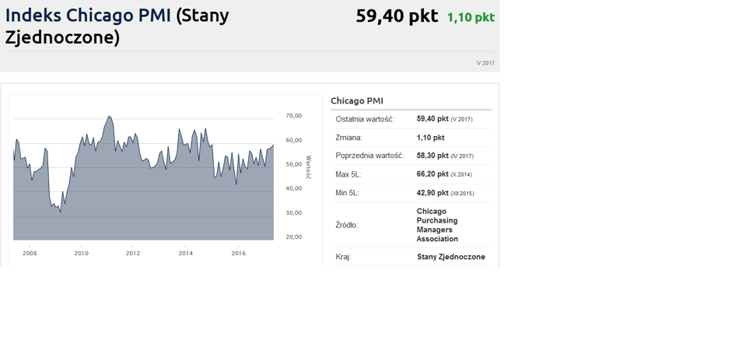This screenshot has width=735, height=354.
Task: Click the V 2017 date label under header
Action: (485, 63)
